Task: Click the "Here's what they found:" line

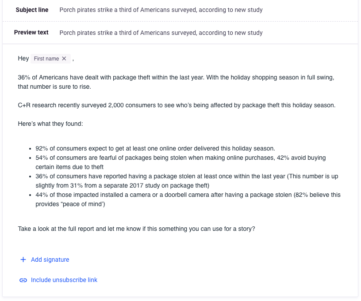Action: (x=50, y=124)
